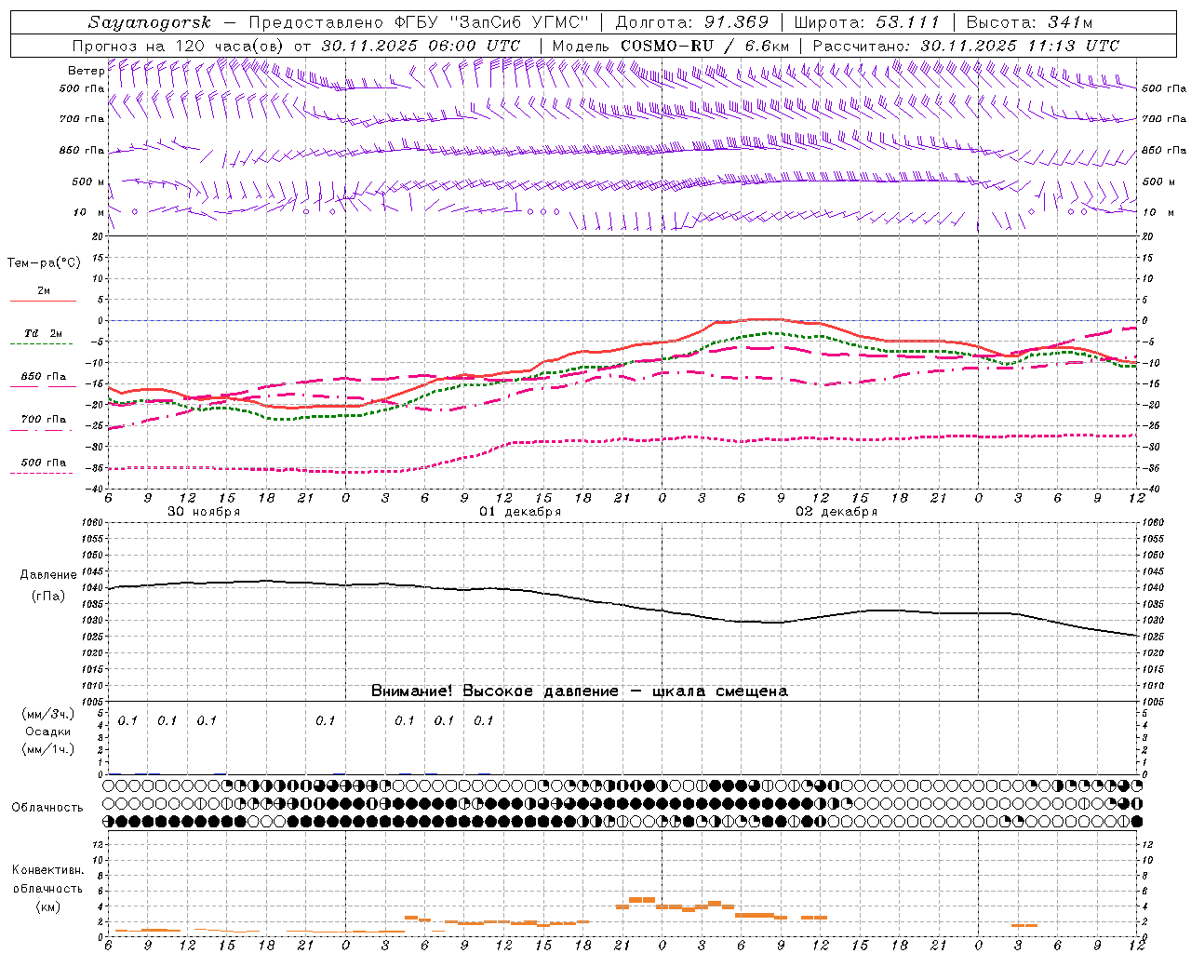Click the 'Долгота: 91.369' longitude value
Viewport: 1191px width, 953px height.
(692, 22)
